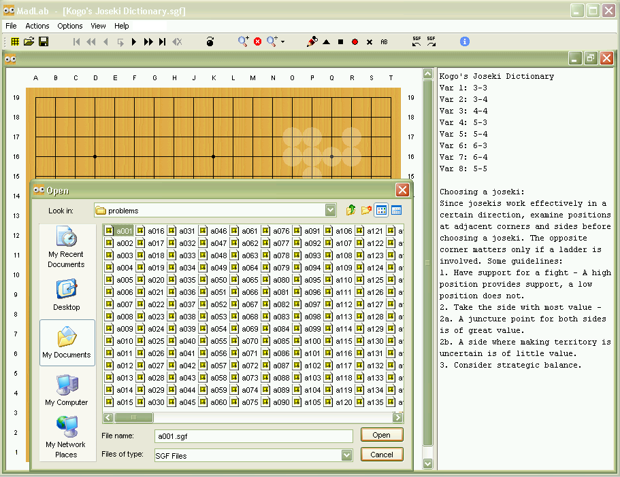This screenshot has height=477, width=620.
Task: Jump to last move with skip-end button
Action: [x=162, y=42]
